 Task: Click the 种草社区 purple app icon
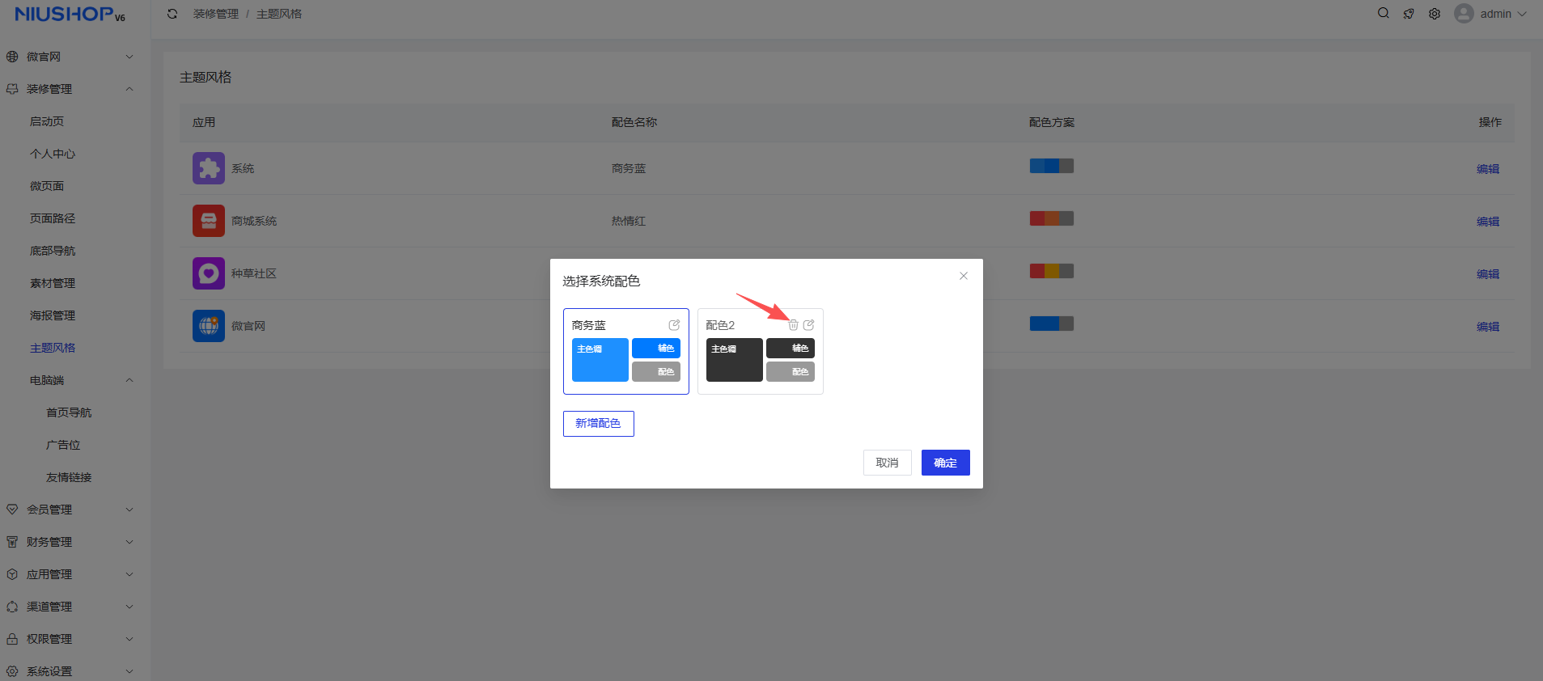(209, 273)
